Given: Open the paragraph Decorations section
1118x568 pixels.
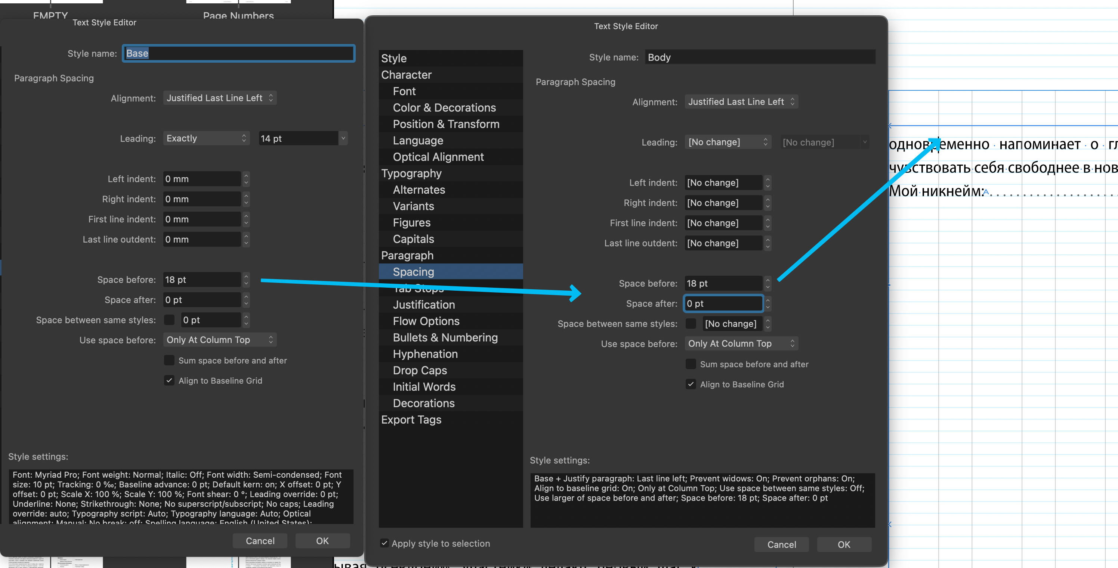Looking at the screenshot, I should pyautogui.click(x=451, y=403).
